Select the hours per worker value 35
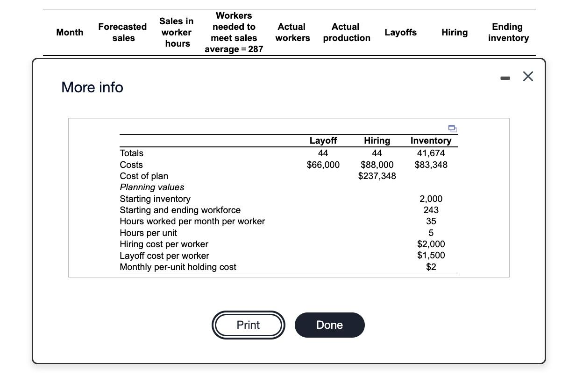The width and height of the screenshot is (583, 381). pyautogui.click(x=431, y=221)
